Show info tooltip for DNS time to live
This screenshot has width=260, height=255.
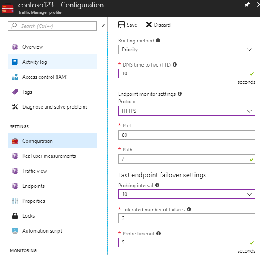click(175, 64)
